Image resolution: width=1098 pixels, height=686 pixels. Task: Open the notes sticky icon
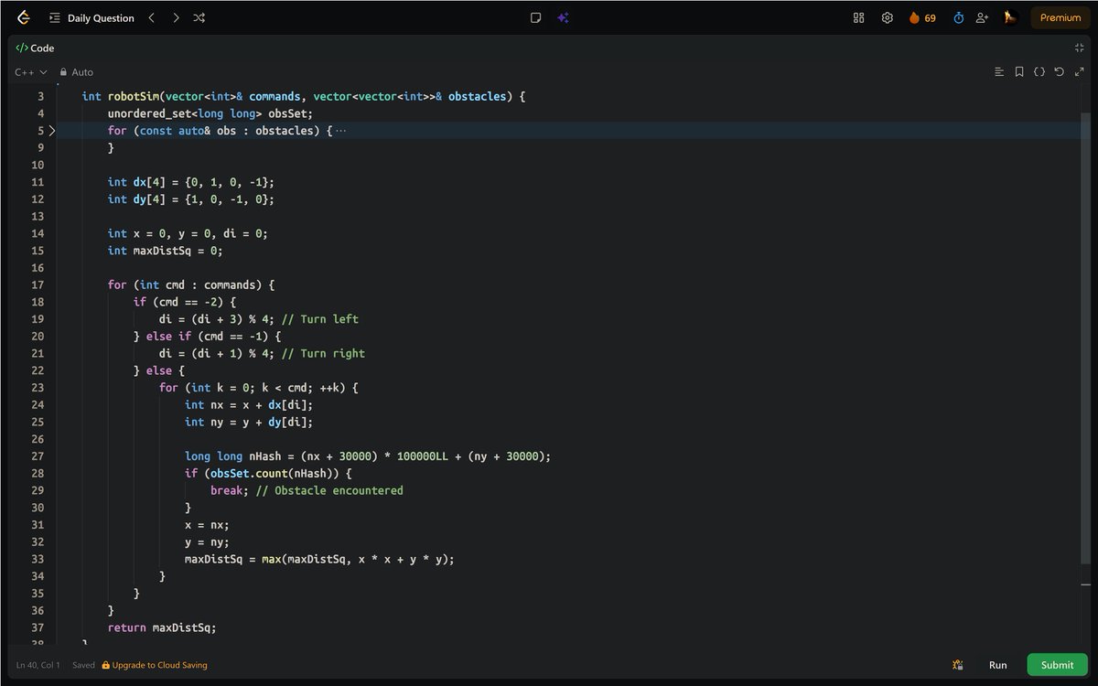click(536, 17)
